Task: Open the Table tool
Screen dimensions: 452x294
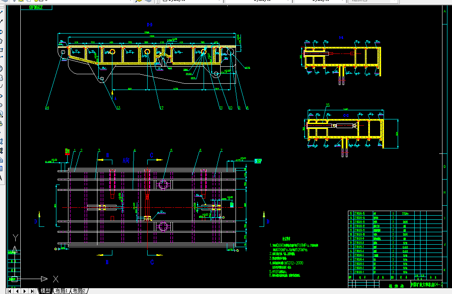Action: tap(1, 169)
